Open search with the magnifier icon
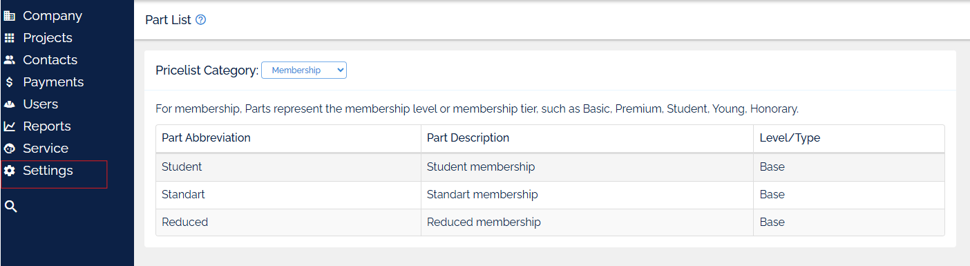Image resolution: width=970 pixels, height=266 pixels. [x=10, y=207]
